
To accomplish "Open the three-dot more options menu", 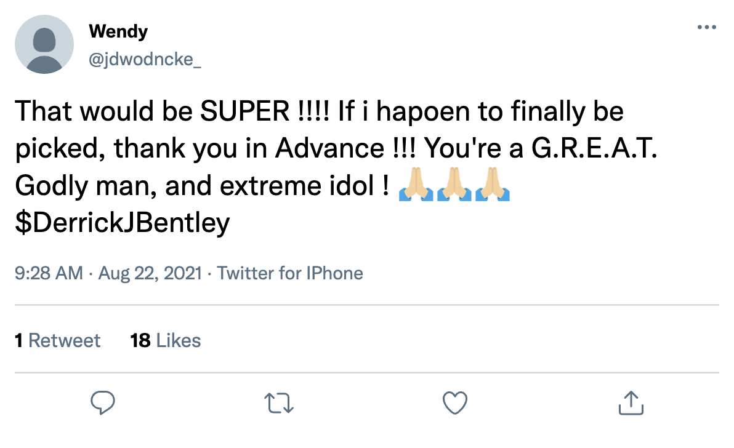I will 706,28.
